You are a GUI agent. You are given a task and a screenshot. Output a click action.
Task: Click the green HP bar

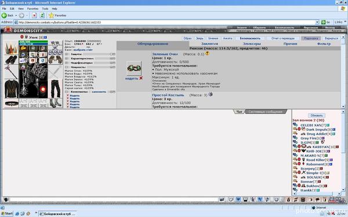click(33, 42)
